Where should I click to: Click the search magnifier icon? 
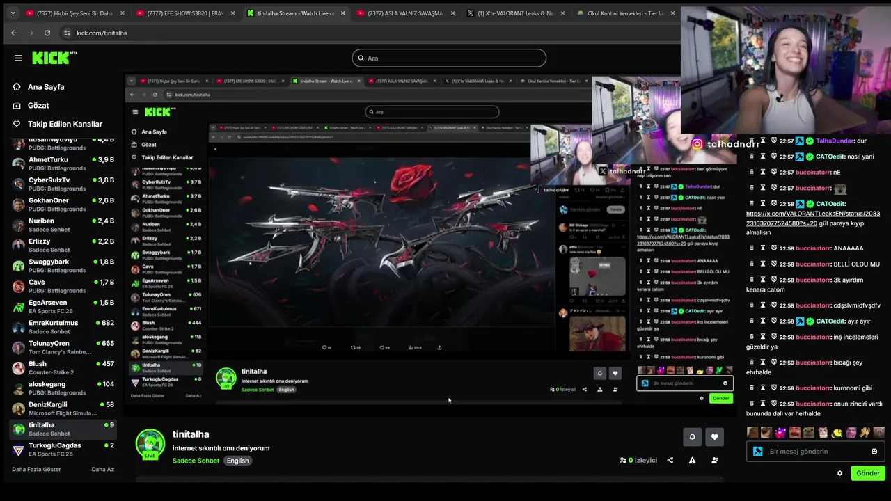point(361,58)
